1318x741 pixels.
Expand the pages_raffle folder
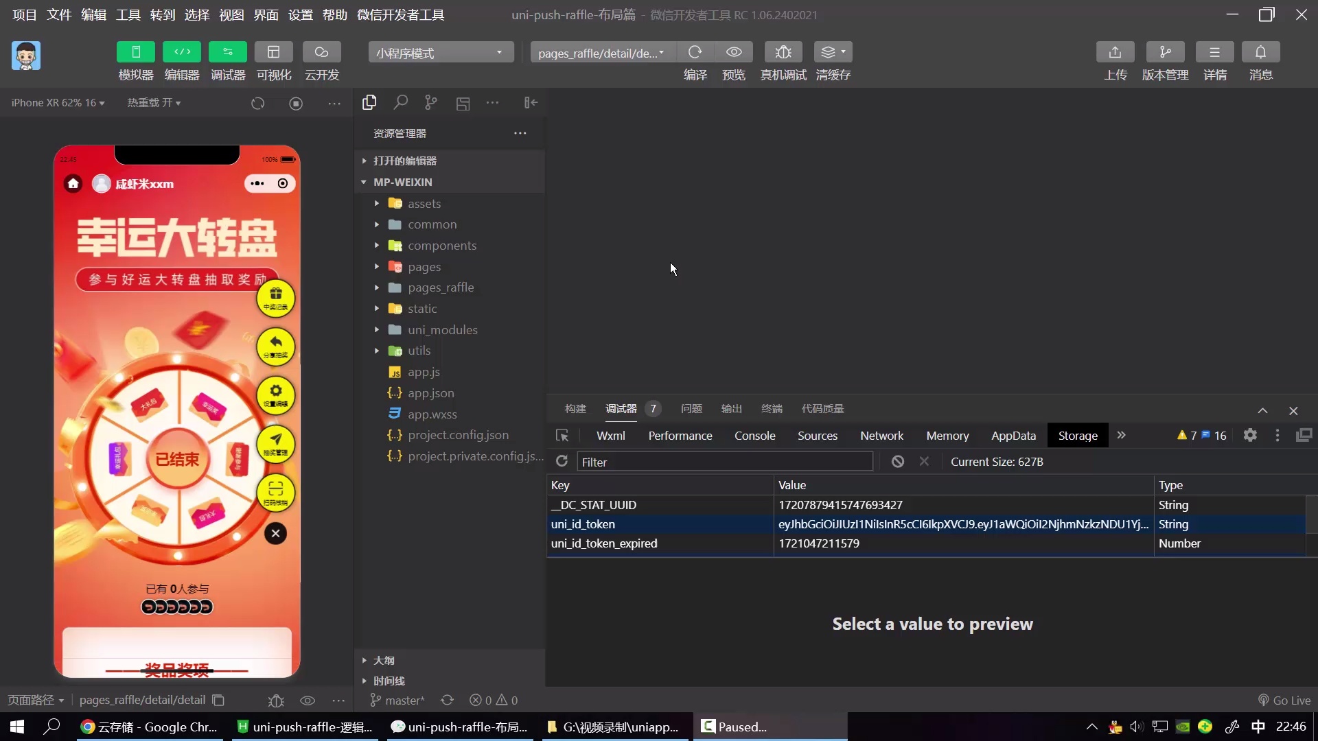[x=440, y=287]
